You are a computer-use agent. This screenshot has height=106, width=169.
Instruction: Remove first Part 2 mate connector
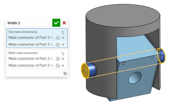(x=63, y=59)
